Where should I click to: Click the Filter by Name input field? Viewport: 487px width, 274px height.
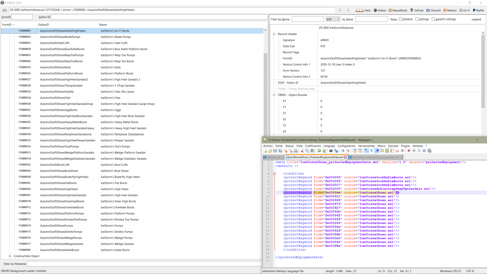308,19
